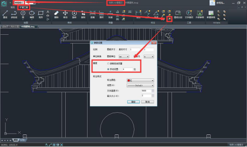
Task: Click the first-layout navigation arrow at bottom
Action: pyautogui.click(x=2, y=141)
